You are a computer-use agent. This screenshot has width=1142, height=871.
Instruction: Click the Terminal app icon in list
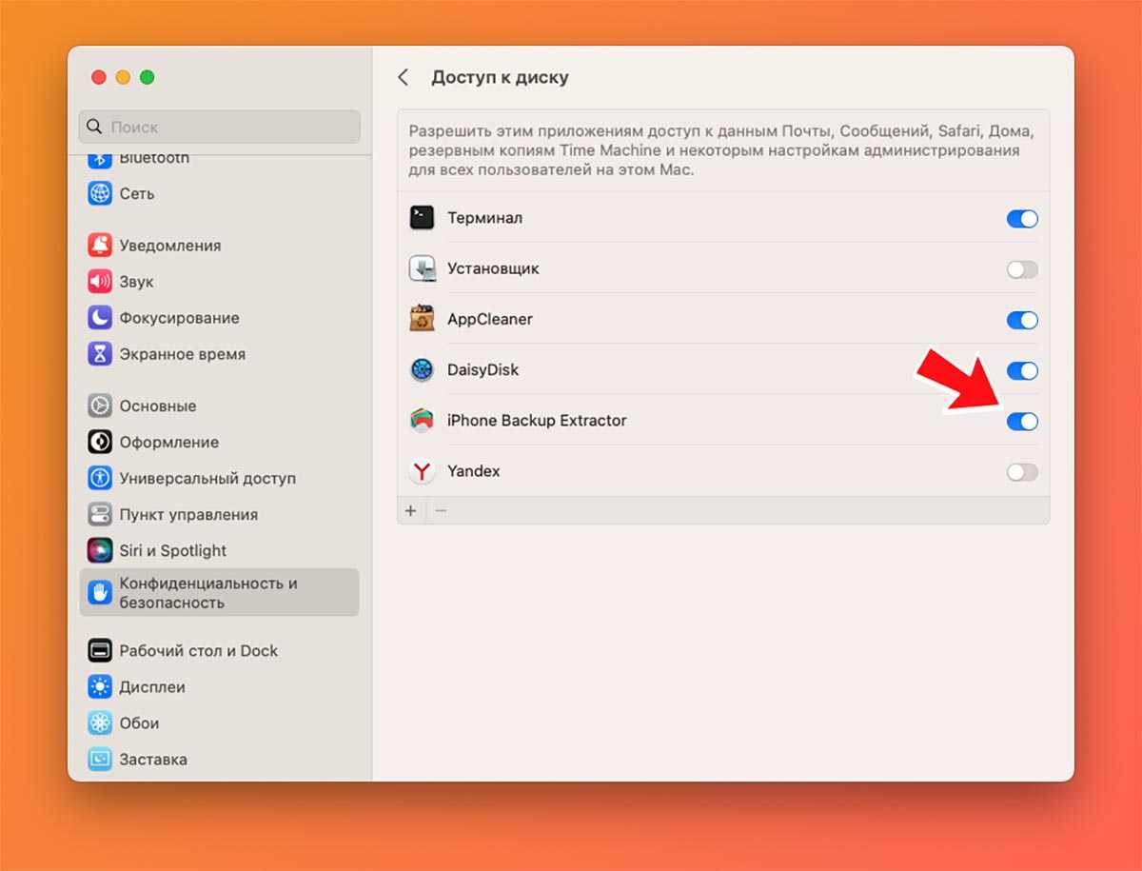coord(422,218)
